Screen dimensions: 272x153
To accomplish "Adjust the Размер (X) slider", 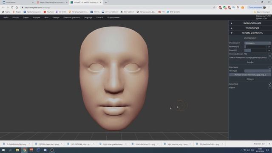I will [x=255, y=47].
